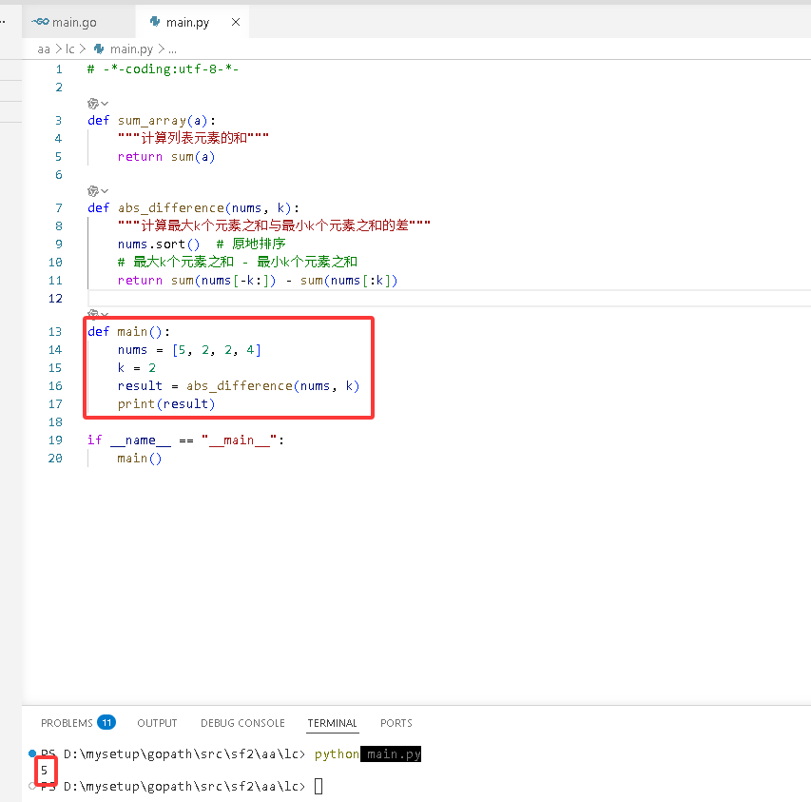Open the DEBUG CONSOLE panel tab

[x=242, y=723]
